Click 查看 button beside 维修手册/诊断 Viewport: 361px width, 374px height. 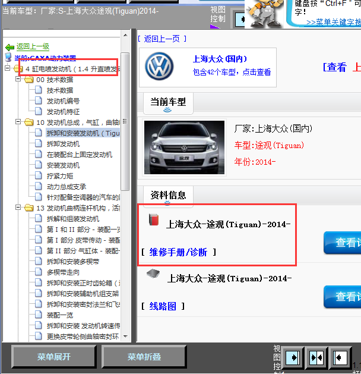pyautogui.click(x=342, y=243)
